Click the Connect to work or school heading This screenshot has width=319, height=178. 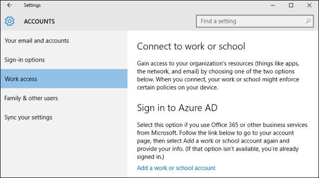pos(191,46)
